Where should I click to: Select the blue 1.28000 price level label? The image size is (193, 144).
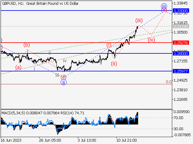pos(181,53)
